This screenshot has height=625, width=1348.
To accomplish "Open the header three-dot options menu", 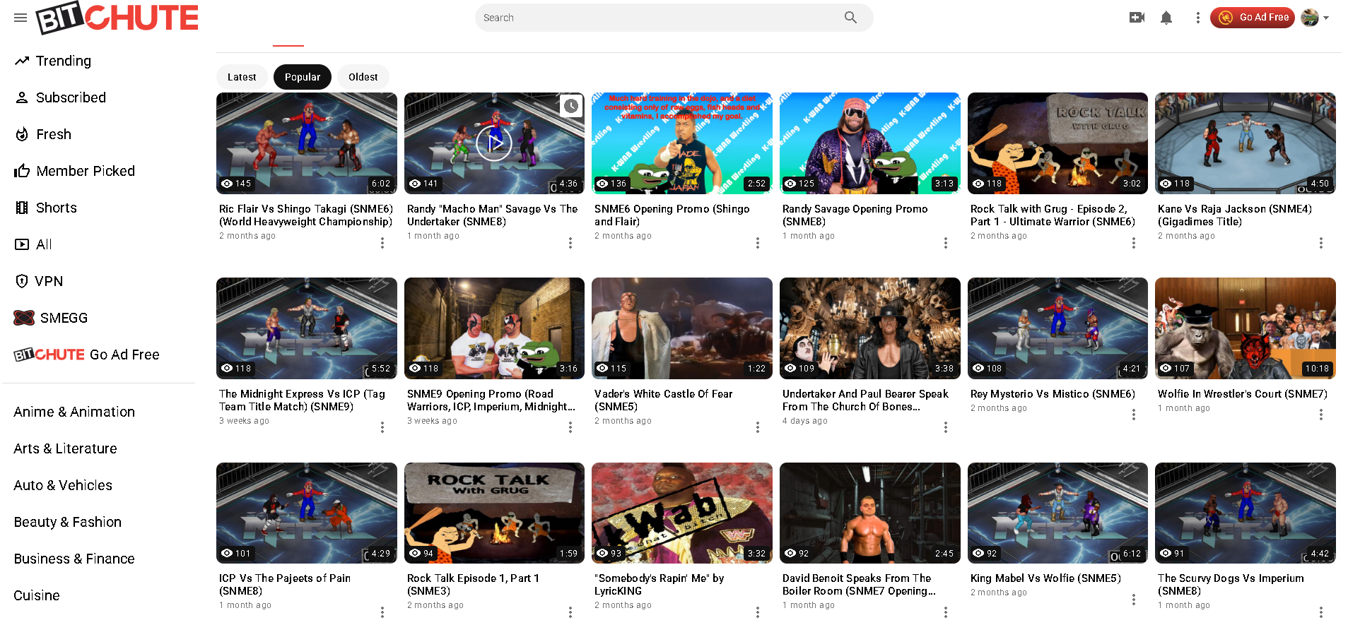I will coord(1197,18).
